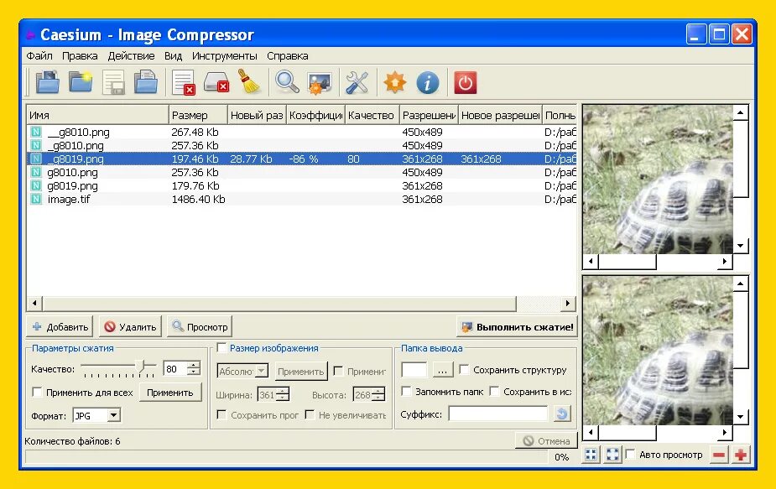Click the Open Folder toolbar icon with star
Viewport: 776px width, 489px height.
coord(81,82)
